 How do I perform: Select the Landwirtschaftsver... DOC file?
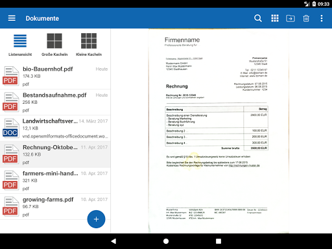(x=55, y=128)
